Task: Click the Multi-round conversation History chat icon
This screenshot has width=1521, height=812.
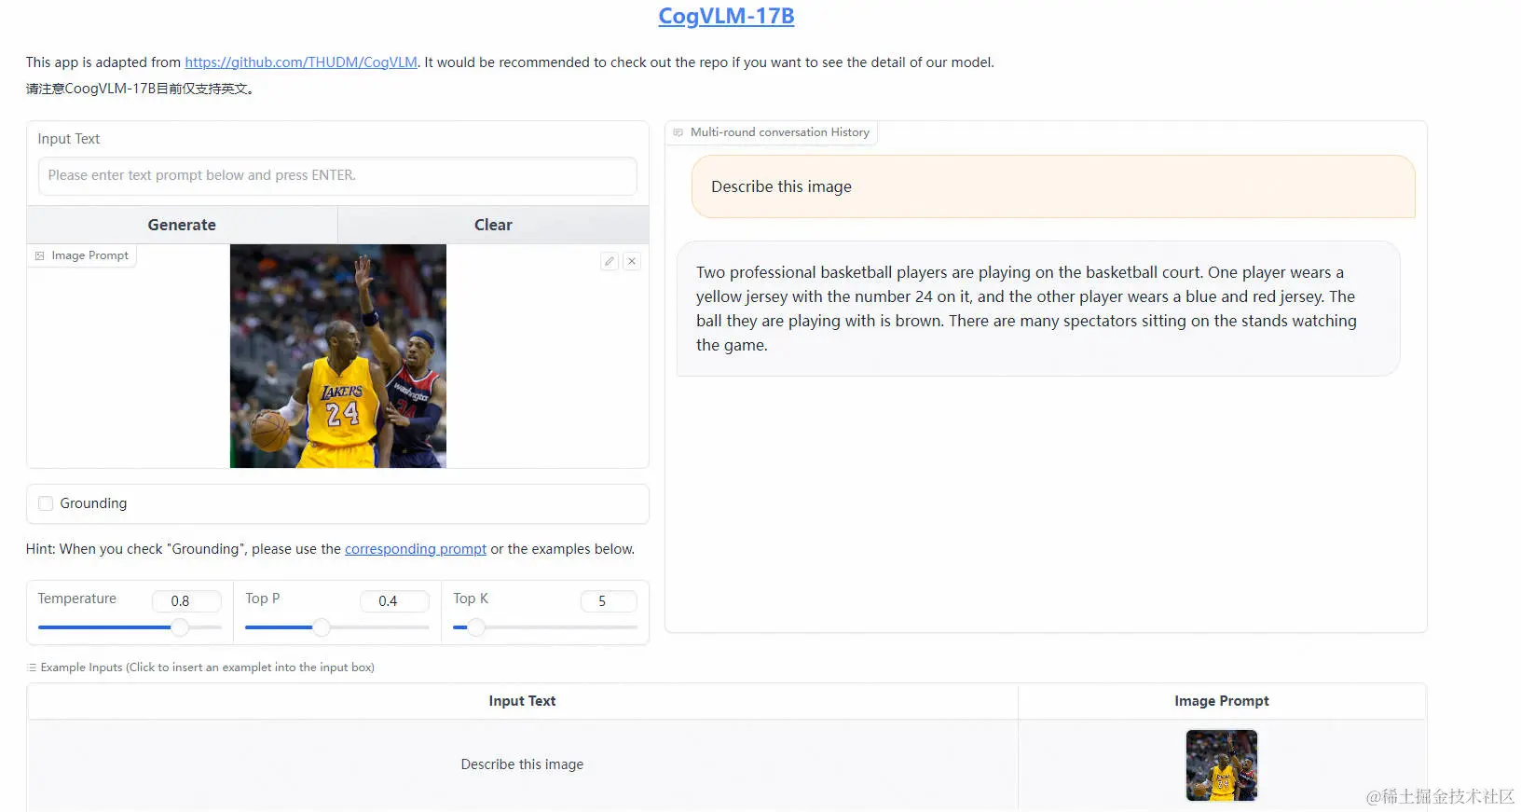Action: point(678,132)
